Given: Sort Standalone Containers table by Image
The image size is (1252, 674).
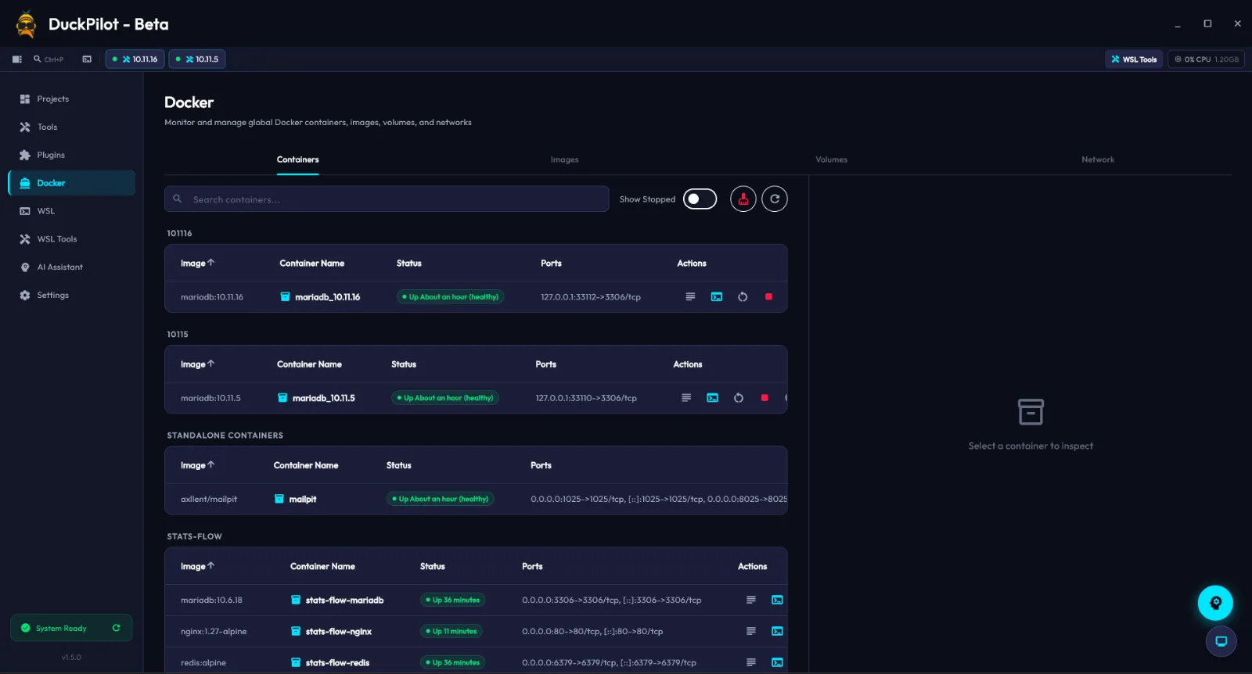Looking at the screenshot, I should 197,465.
